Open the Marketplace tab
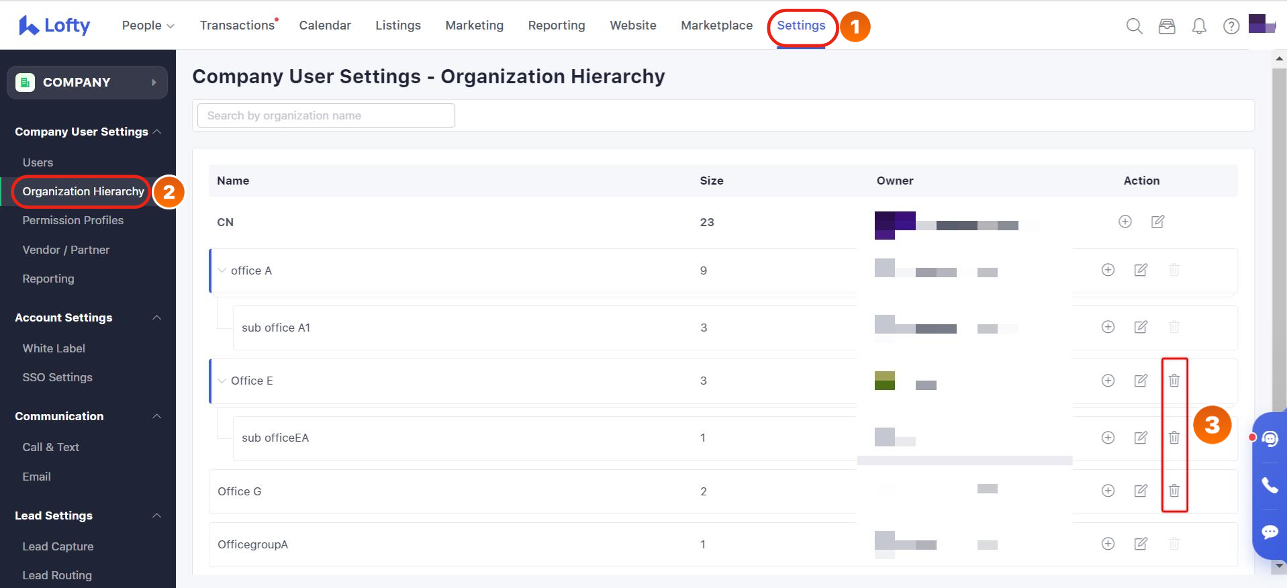Image resolution: width=1287 pixels, height=588 pixels. (x=716, y=26)
